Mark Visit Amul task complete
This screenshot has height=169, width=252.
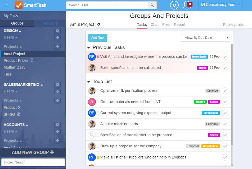pyautogui.click(x=225, y=57)
